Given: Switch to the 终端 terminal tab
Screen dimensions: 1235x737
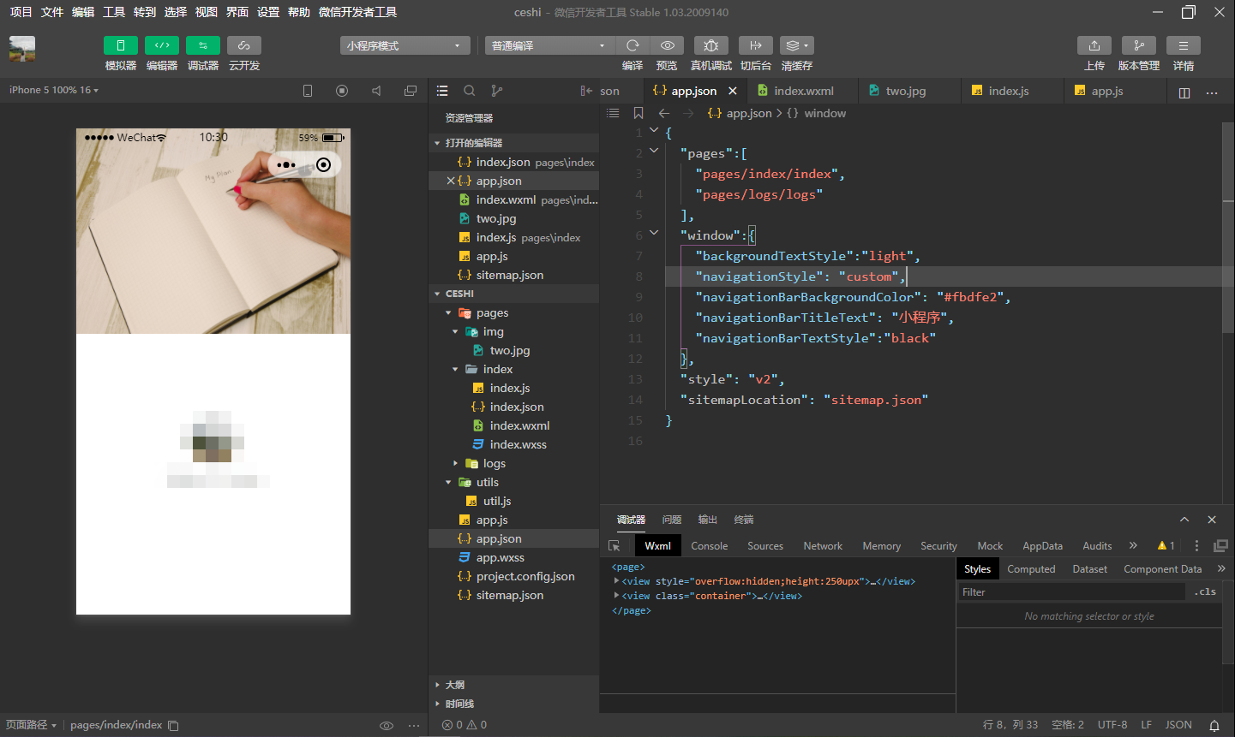Looking at the screenshot, I should click(x=744, y=520).
